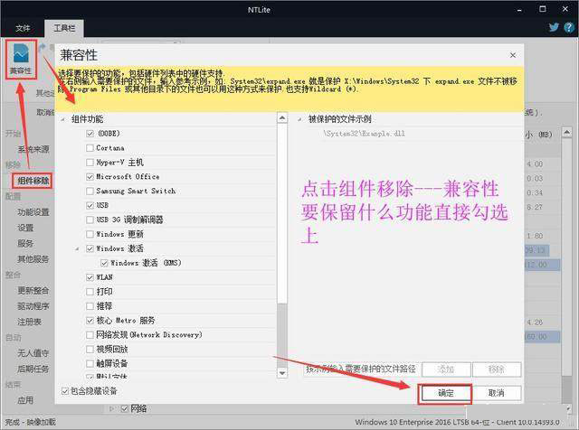Screen dimensions: 579x430
Task: Enable the Windows 更新 checkbox
Action: [x=90, y=234]
